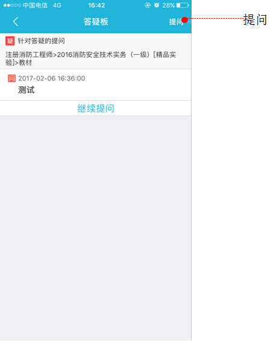Image resolution: width=274 pixels, height=341 pixels.
Task: Tap the signal strength dots
Action: [x=12, y=5]
